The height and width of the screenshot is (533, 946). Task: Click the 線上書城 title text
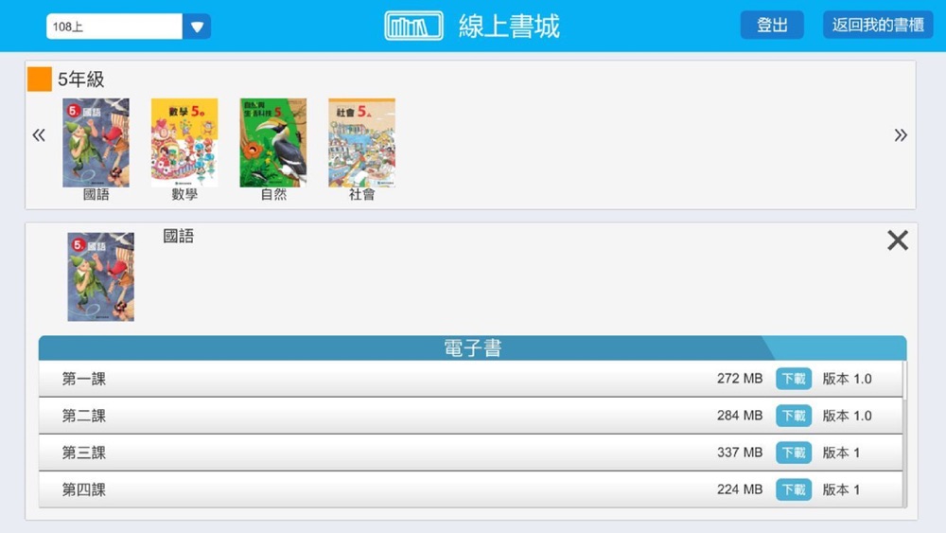pos(509,26)
